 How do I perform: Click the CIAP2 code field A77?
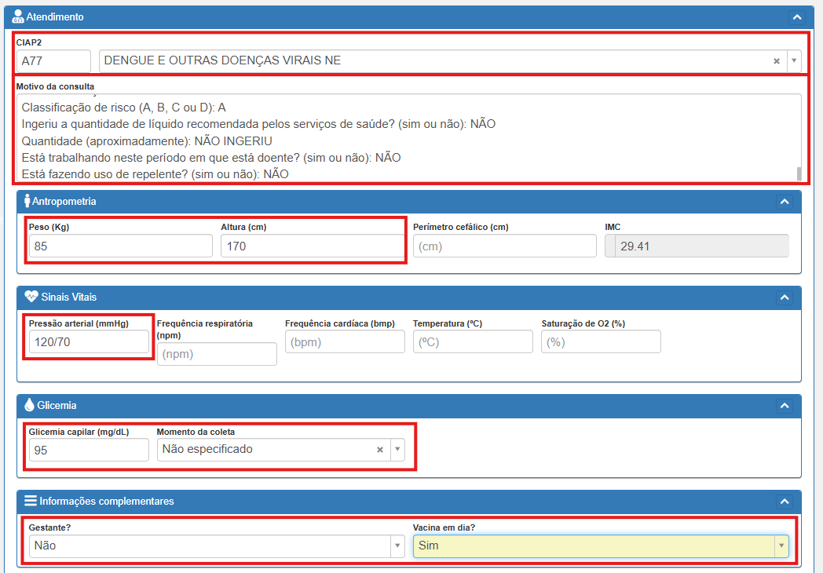point(53,60)
